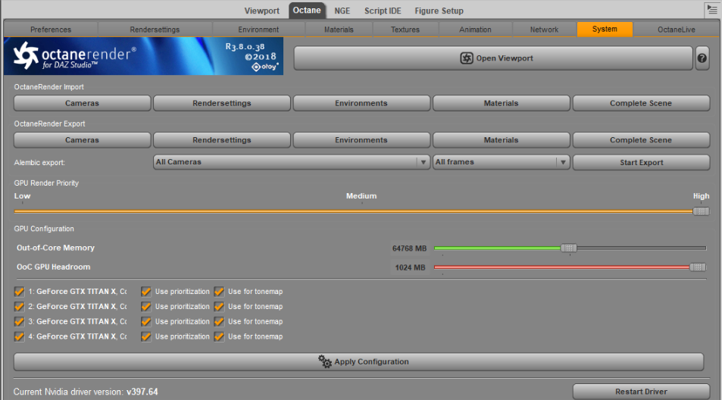This screenshot has width=722, height=400.
Task: Export Rendersettings under OctaneRender Export
Action: [221, 140]
